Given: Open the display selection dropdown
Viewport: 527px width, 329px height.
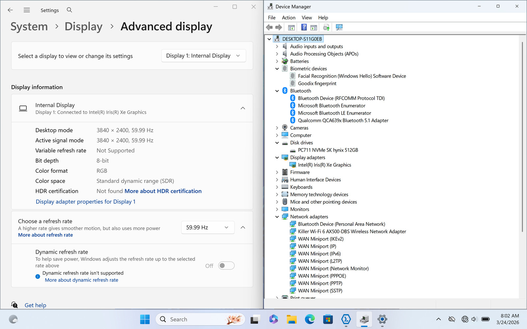Looking at the screenshot, I should [x=204, y=56].
